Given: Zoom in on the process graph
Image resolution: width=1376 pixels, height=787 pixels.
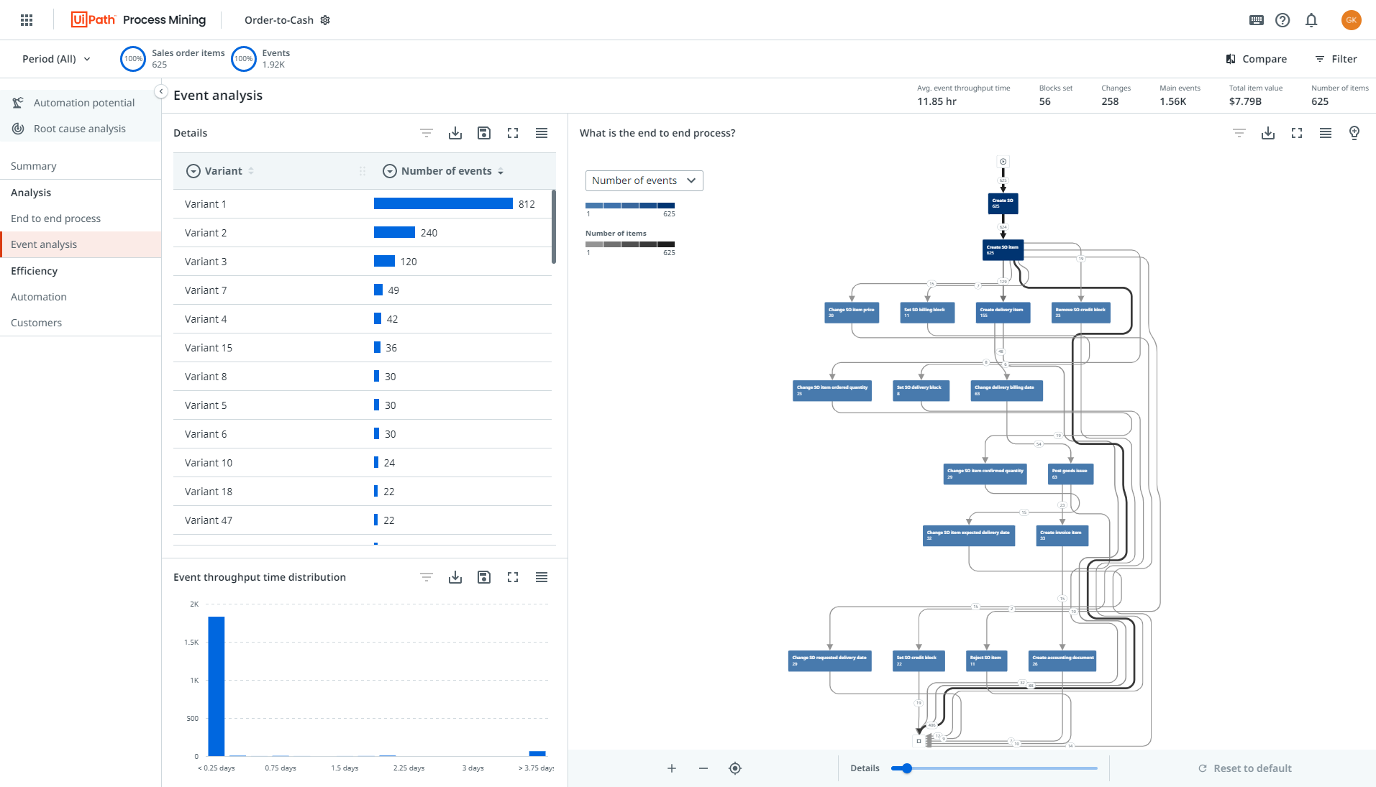Looking at the screenshot, I should (670, 768).
